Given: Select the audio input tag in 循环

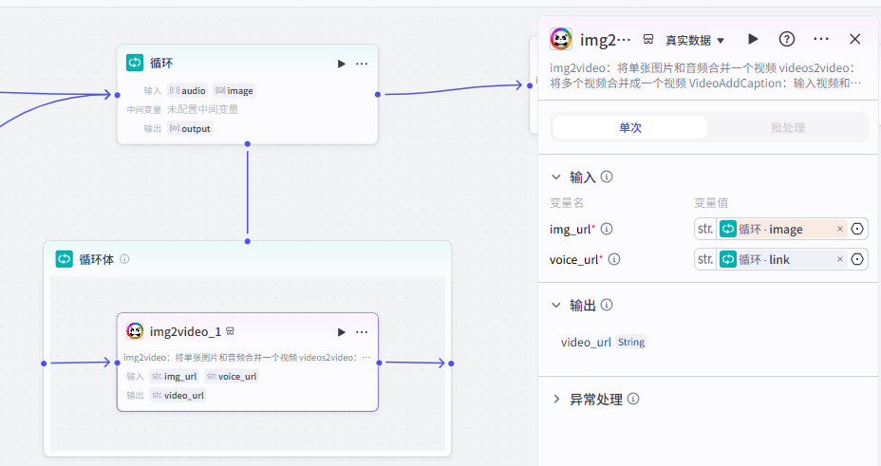Looking at the screenshot, I should point(188,90).
